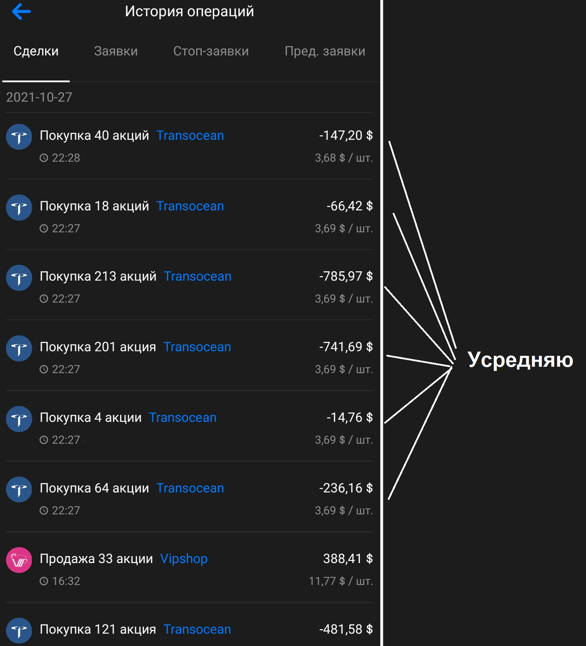Stay on the Сделки tab by clicking it
Screen dimensions: 586x646
pos(36,51)
